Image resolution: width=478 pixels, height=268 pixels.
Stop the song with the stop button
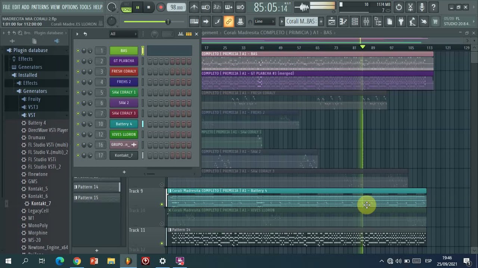pyautogui.click(x=149, y=7)
